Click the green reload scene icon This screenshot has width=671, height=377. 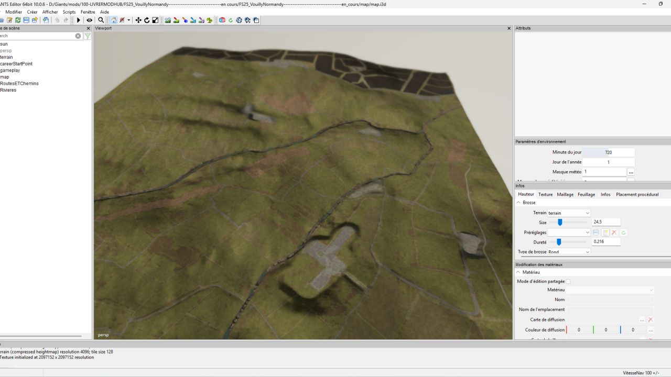[x=18, y=20]
